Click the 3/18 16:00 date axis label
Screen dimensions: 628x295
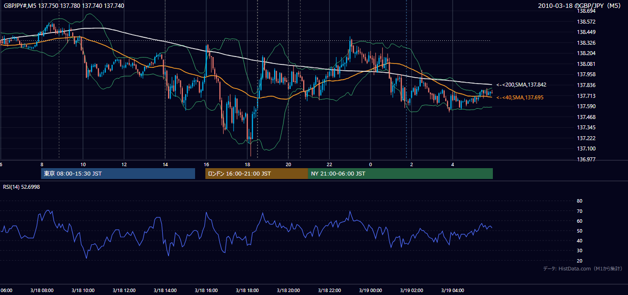click(206, 290)
